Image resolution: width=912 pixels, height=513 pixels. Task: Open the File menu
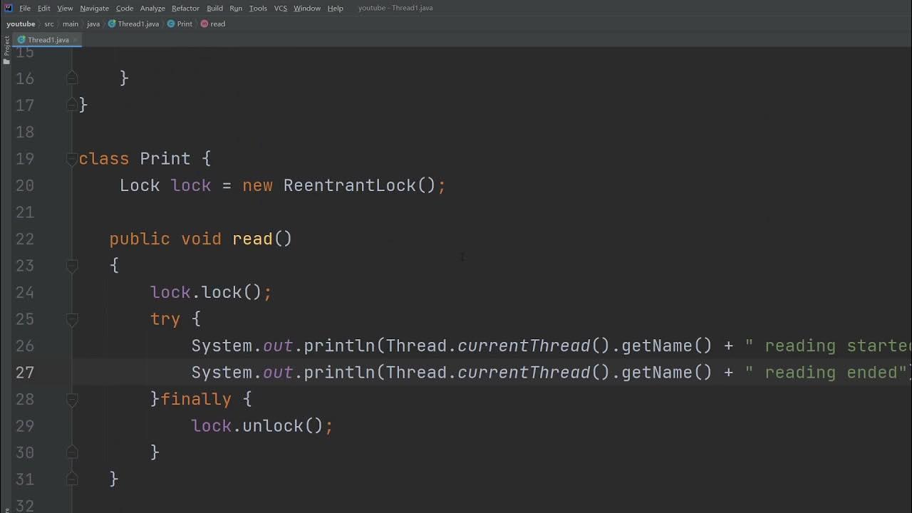point(25,8)
